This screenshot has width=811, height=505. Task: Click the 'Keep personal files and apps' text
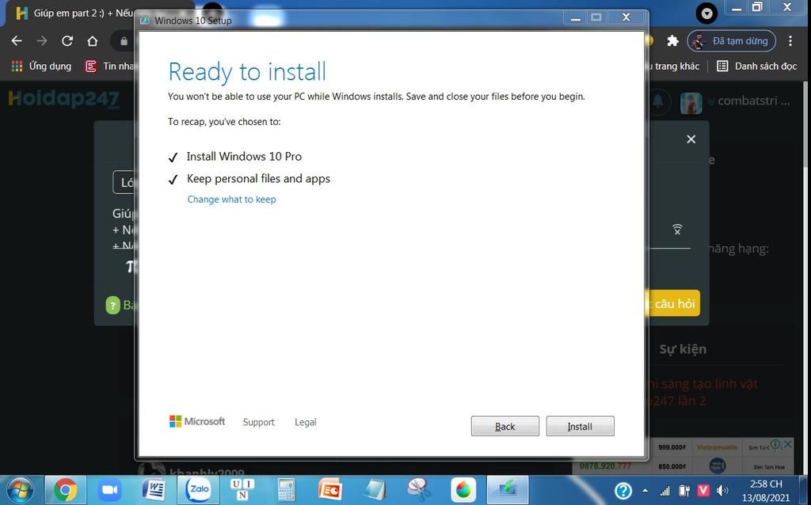258,179
